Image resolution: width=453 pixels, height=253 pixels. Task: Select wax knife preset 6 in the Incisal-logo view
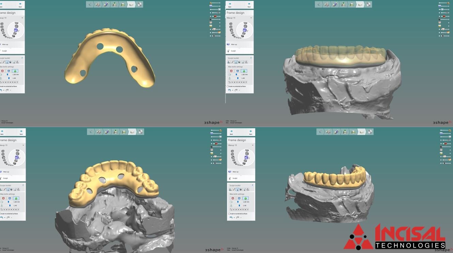tap(245, 210)
